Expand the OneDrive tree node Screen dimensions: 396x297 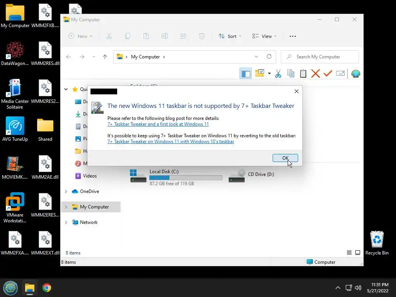click(x=66, y=191)
